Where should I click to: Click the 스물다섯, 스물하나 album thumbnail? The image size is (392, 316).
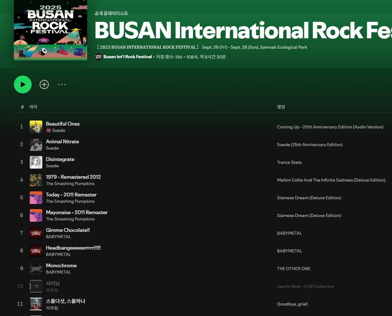tap(36, 304)
